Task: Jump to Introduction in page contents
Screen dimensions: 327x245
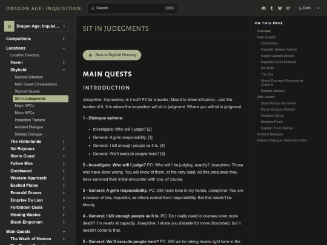Action: click(269, 44)
